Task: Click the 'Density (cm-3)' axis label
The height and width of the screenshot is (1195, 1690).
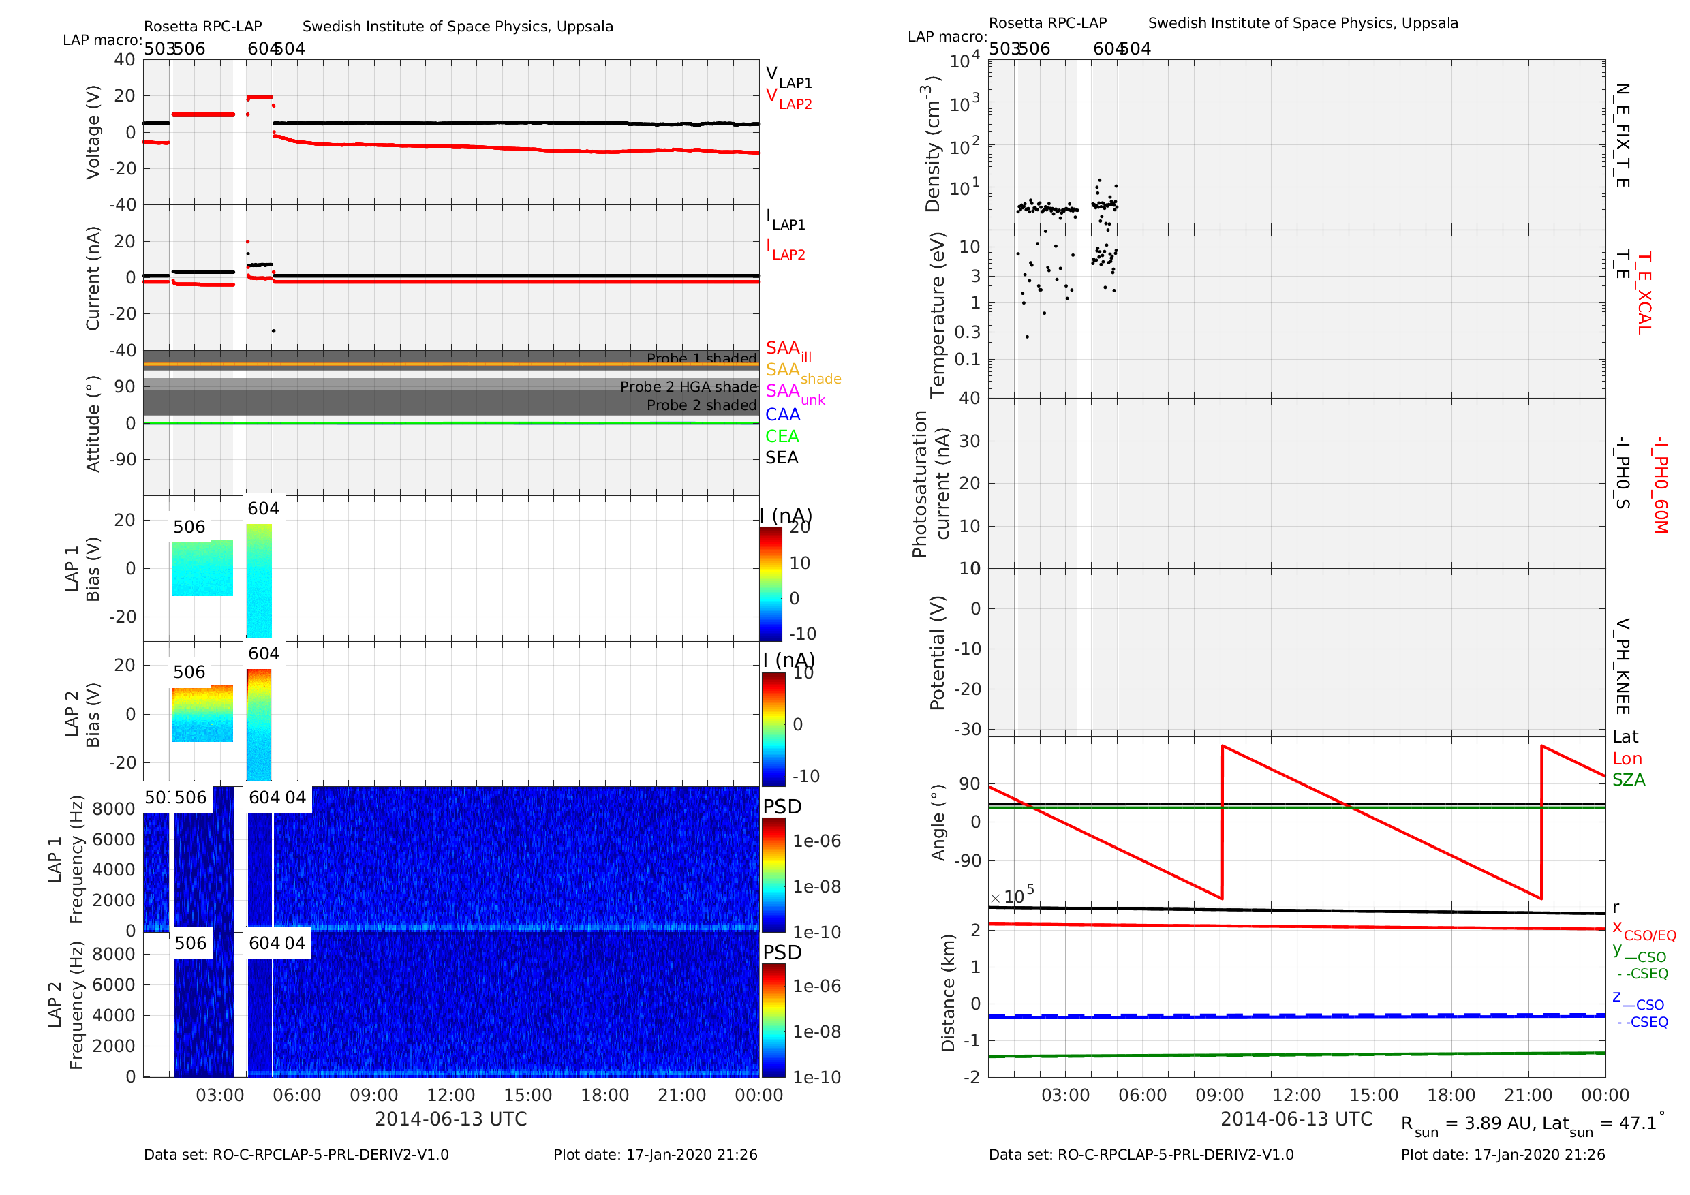Action: point(932,144)
